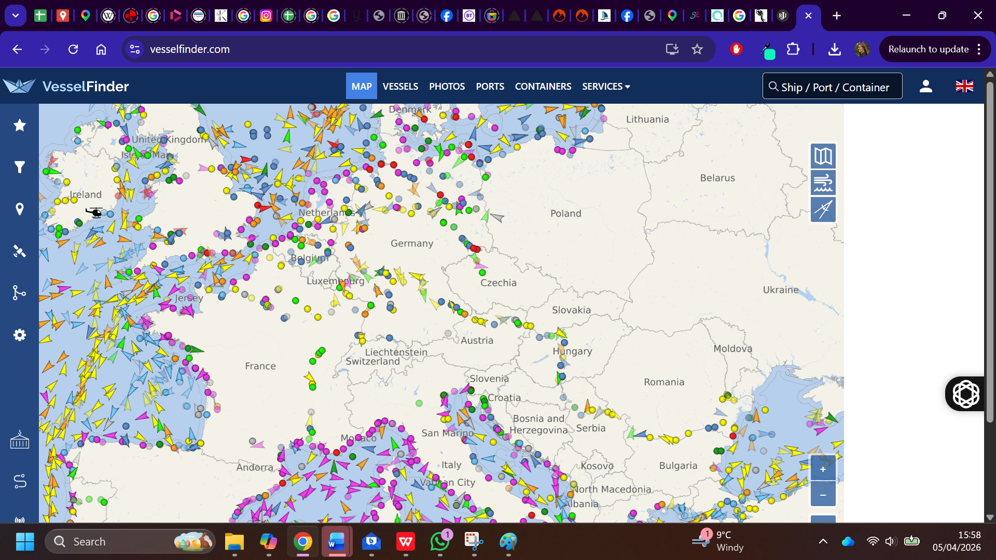Click the Relaunch to update button

pyautogui.click(x=928, y=49)
